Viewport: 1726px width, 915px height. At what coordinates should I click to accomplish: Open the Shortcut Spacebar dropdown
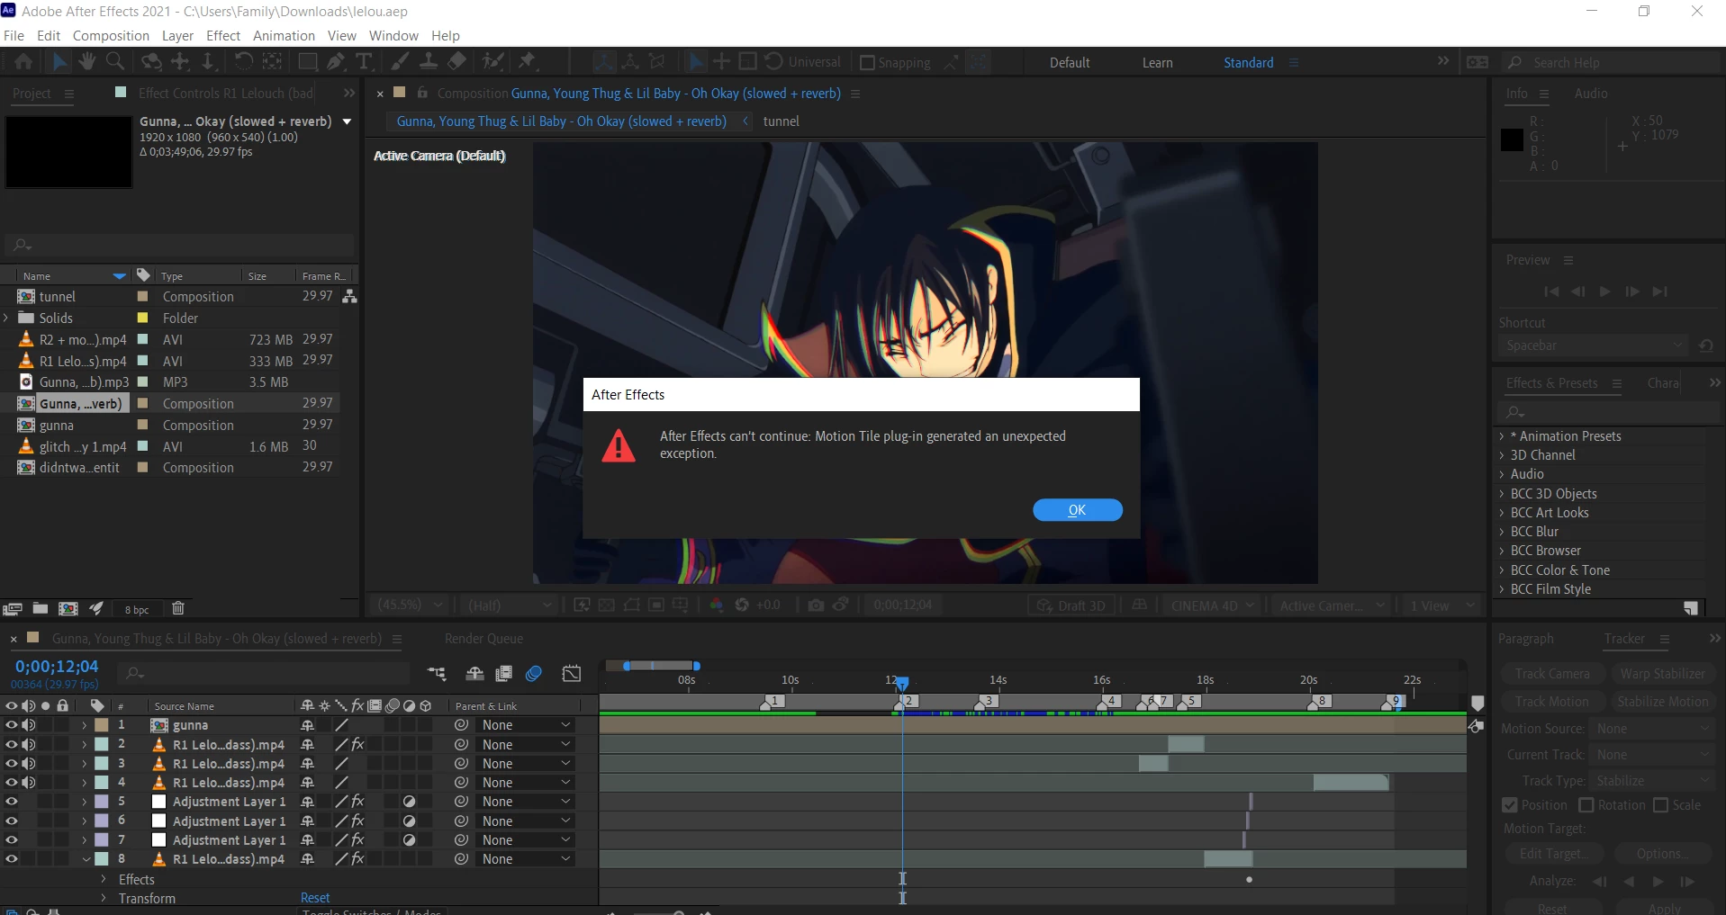[x=1592, y=345]
